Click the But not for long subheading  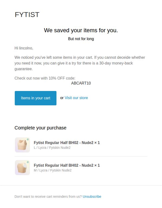coord(81,39)
